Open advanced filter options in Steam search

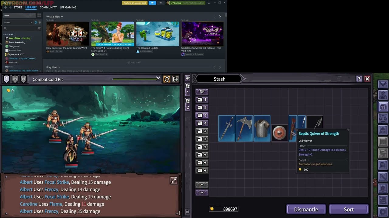coord(39,28)
